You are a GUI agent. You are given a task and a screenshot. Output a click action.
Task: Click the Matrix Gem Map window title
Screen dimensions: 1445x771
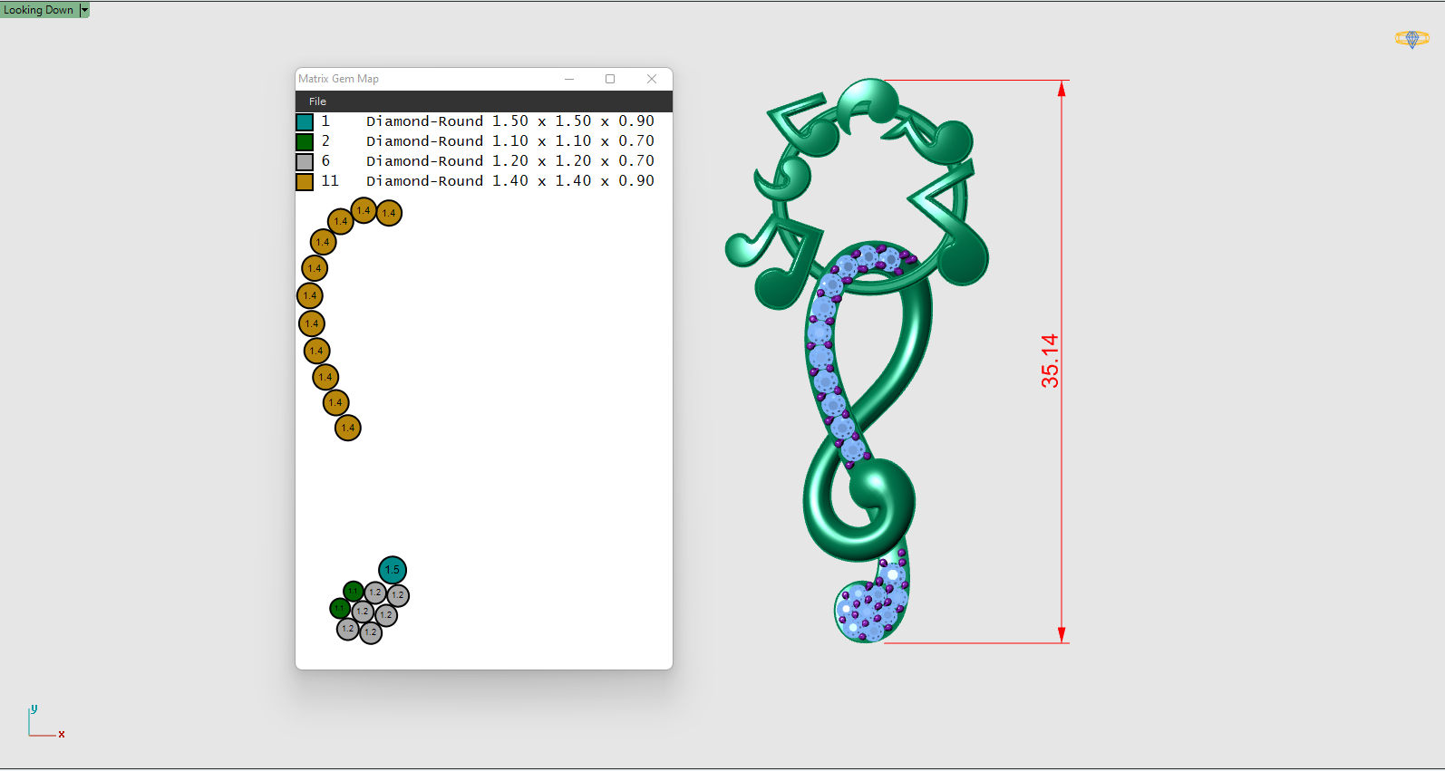pos(339,79)
